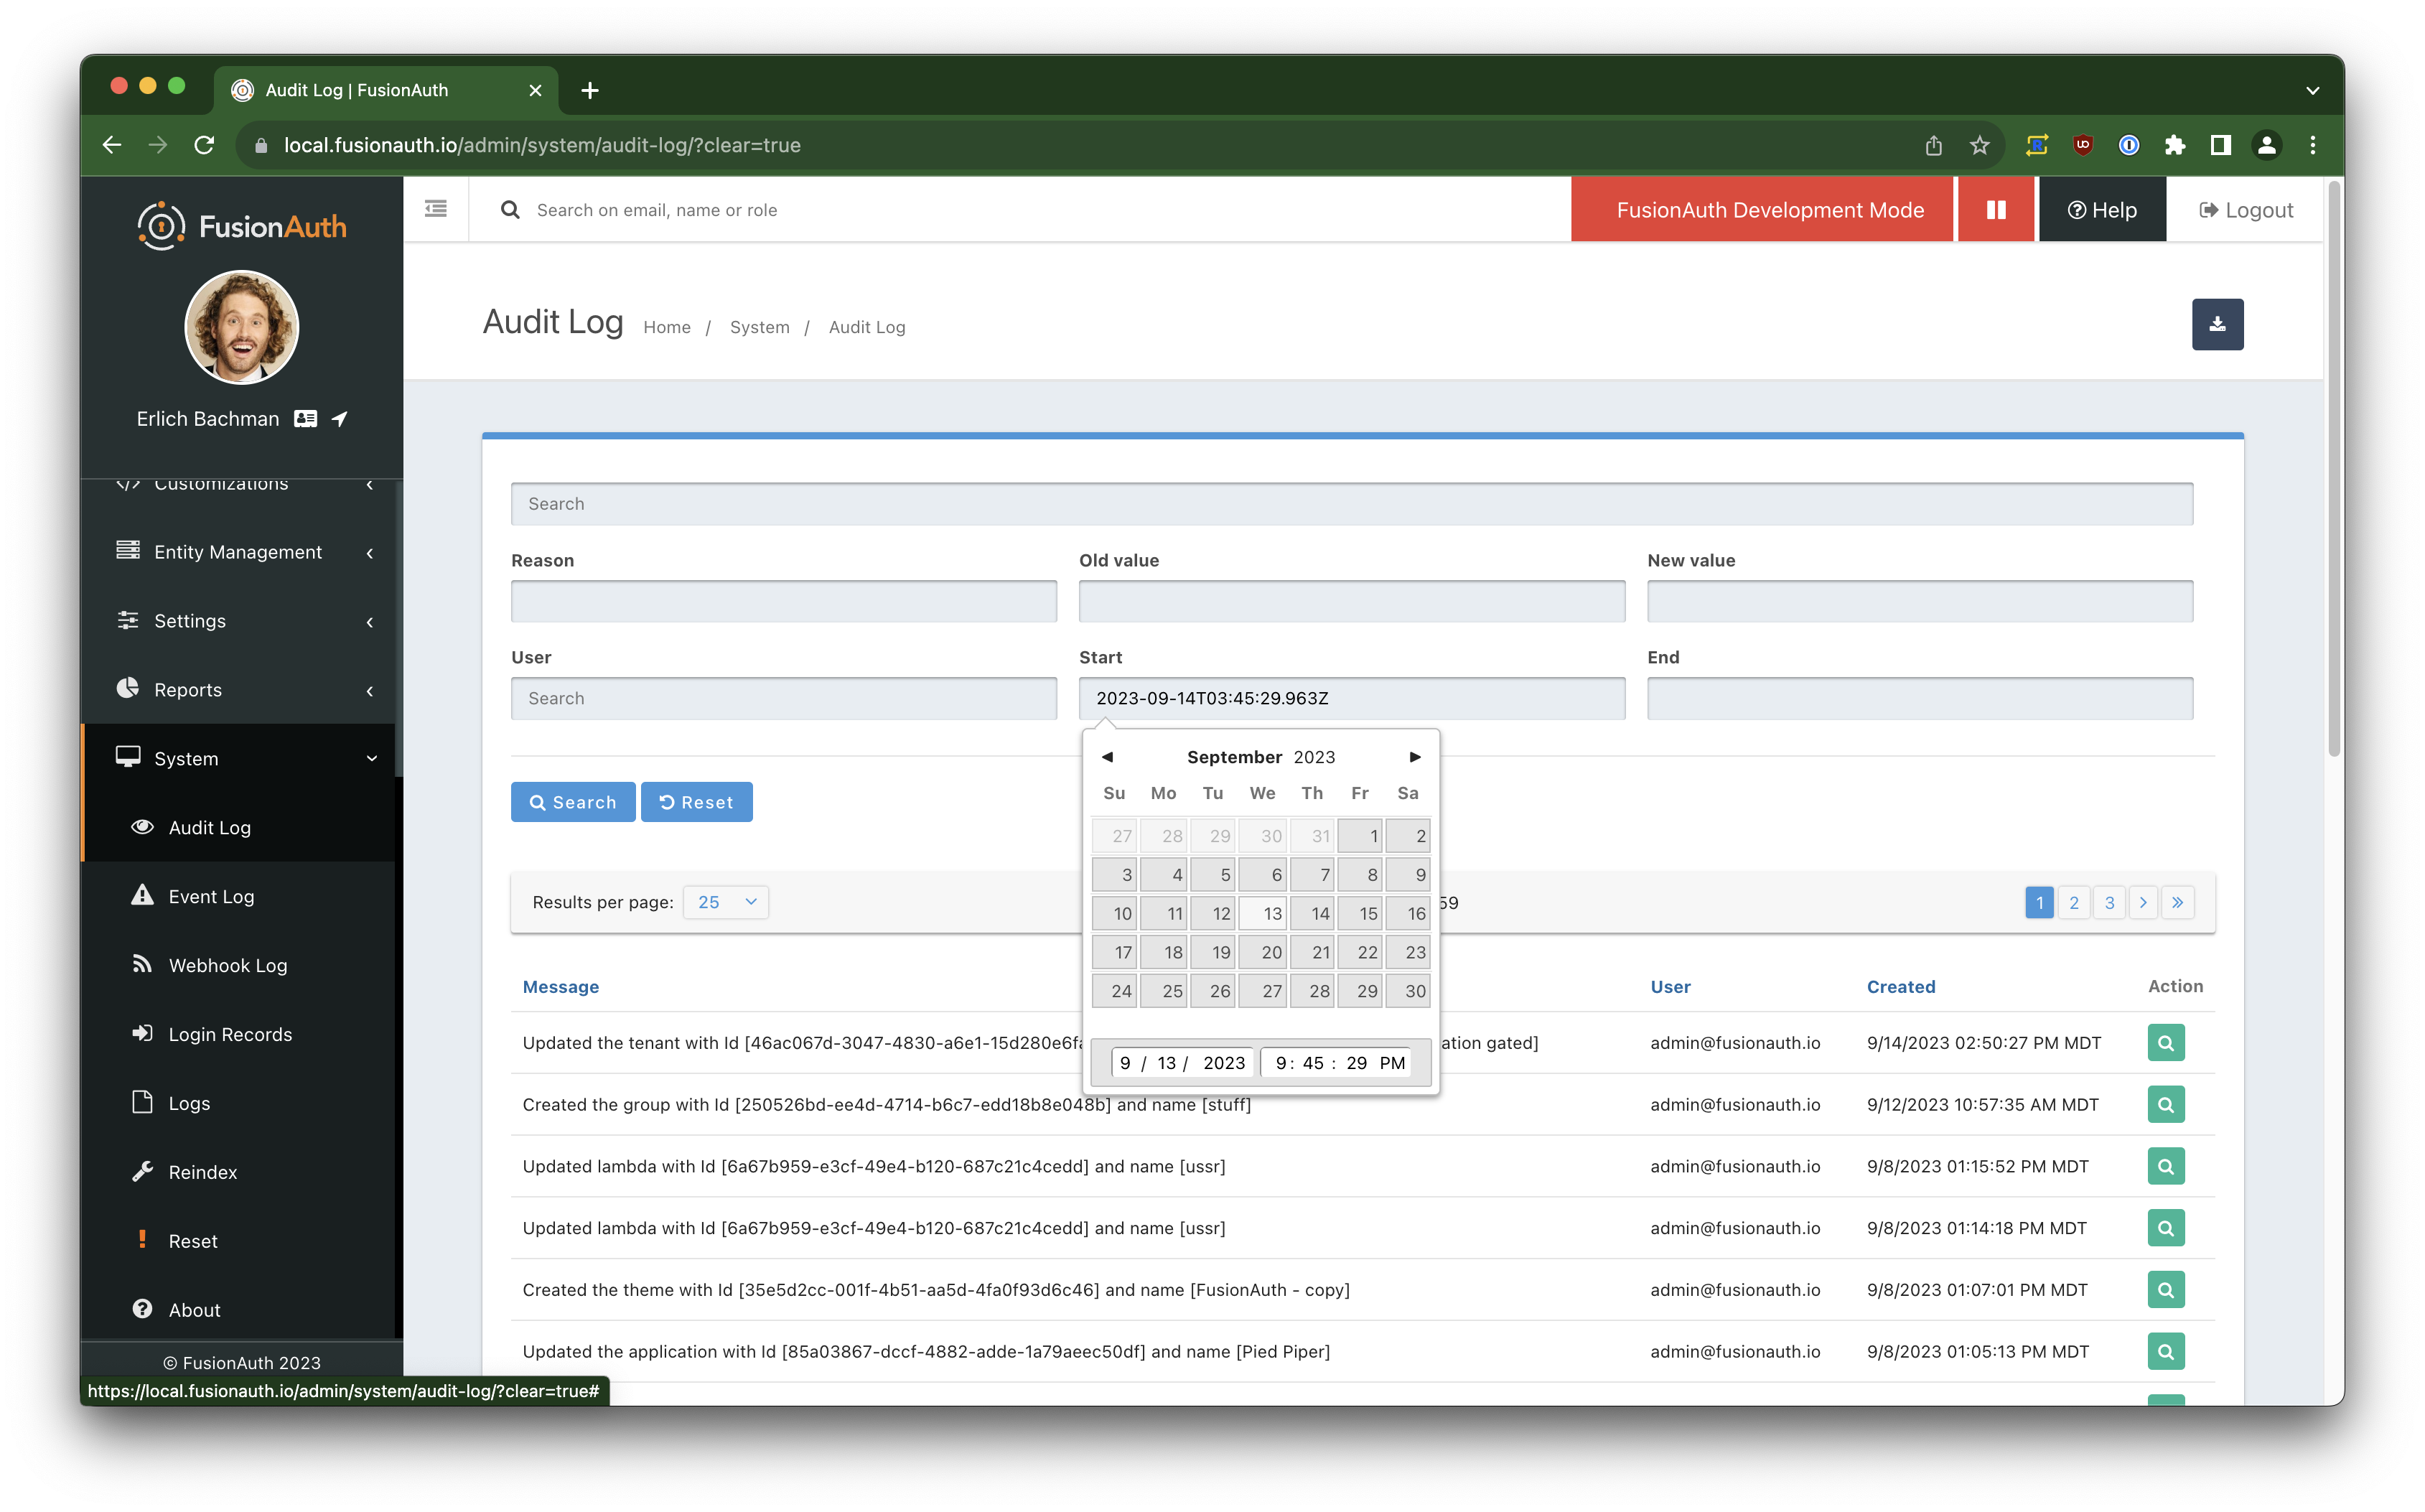Navigate to Home via the breadcrumb link
Screen dimensions: 2425x1512
click(667, 326)
